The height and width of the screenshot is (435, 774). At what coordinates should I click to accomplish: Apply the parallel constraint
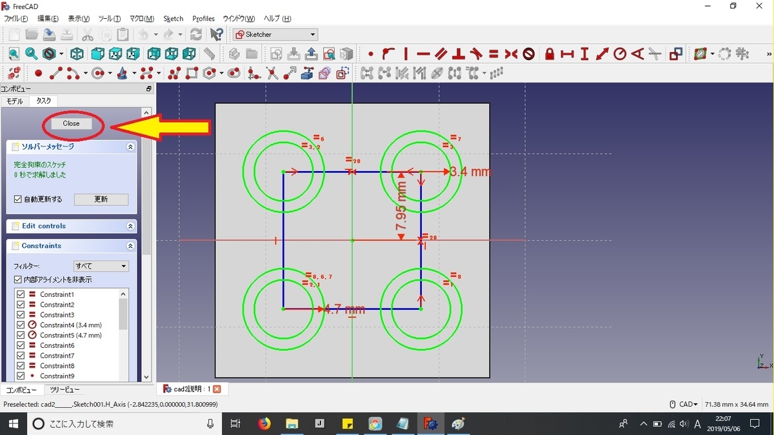point(441,54)
